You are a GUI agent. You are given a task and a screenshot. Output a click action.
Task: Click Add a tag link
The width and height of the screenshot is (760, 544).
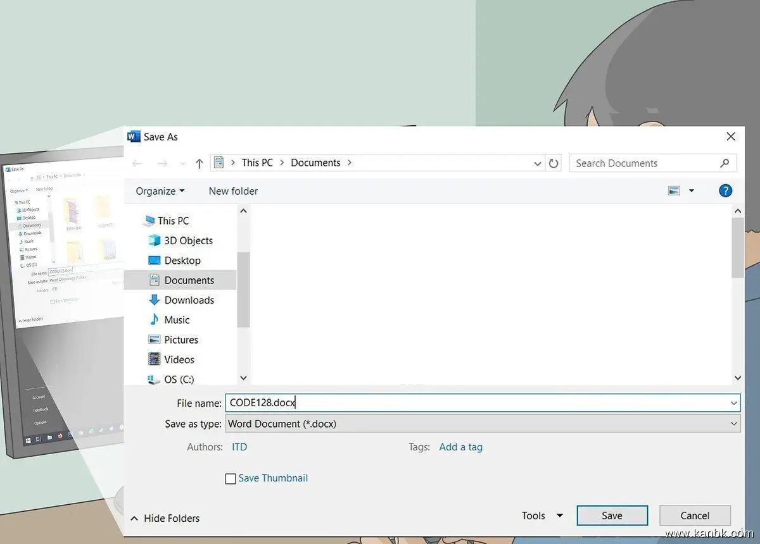460,447
